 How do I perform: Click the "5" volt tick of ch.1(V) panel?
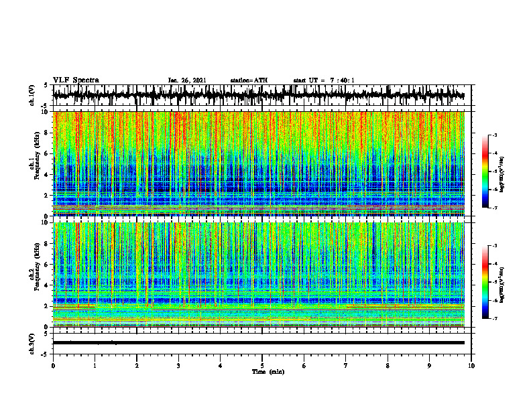(46, 86)
